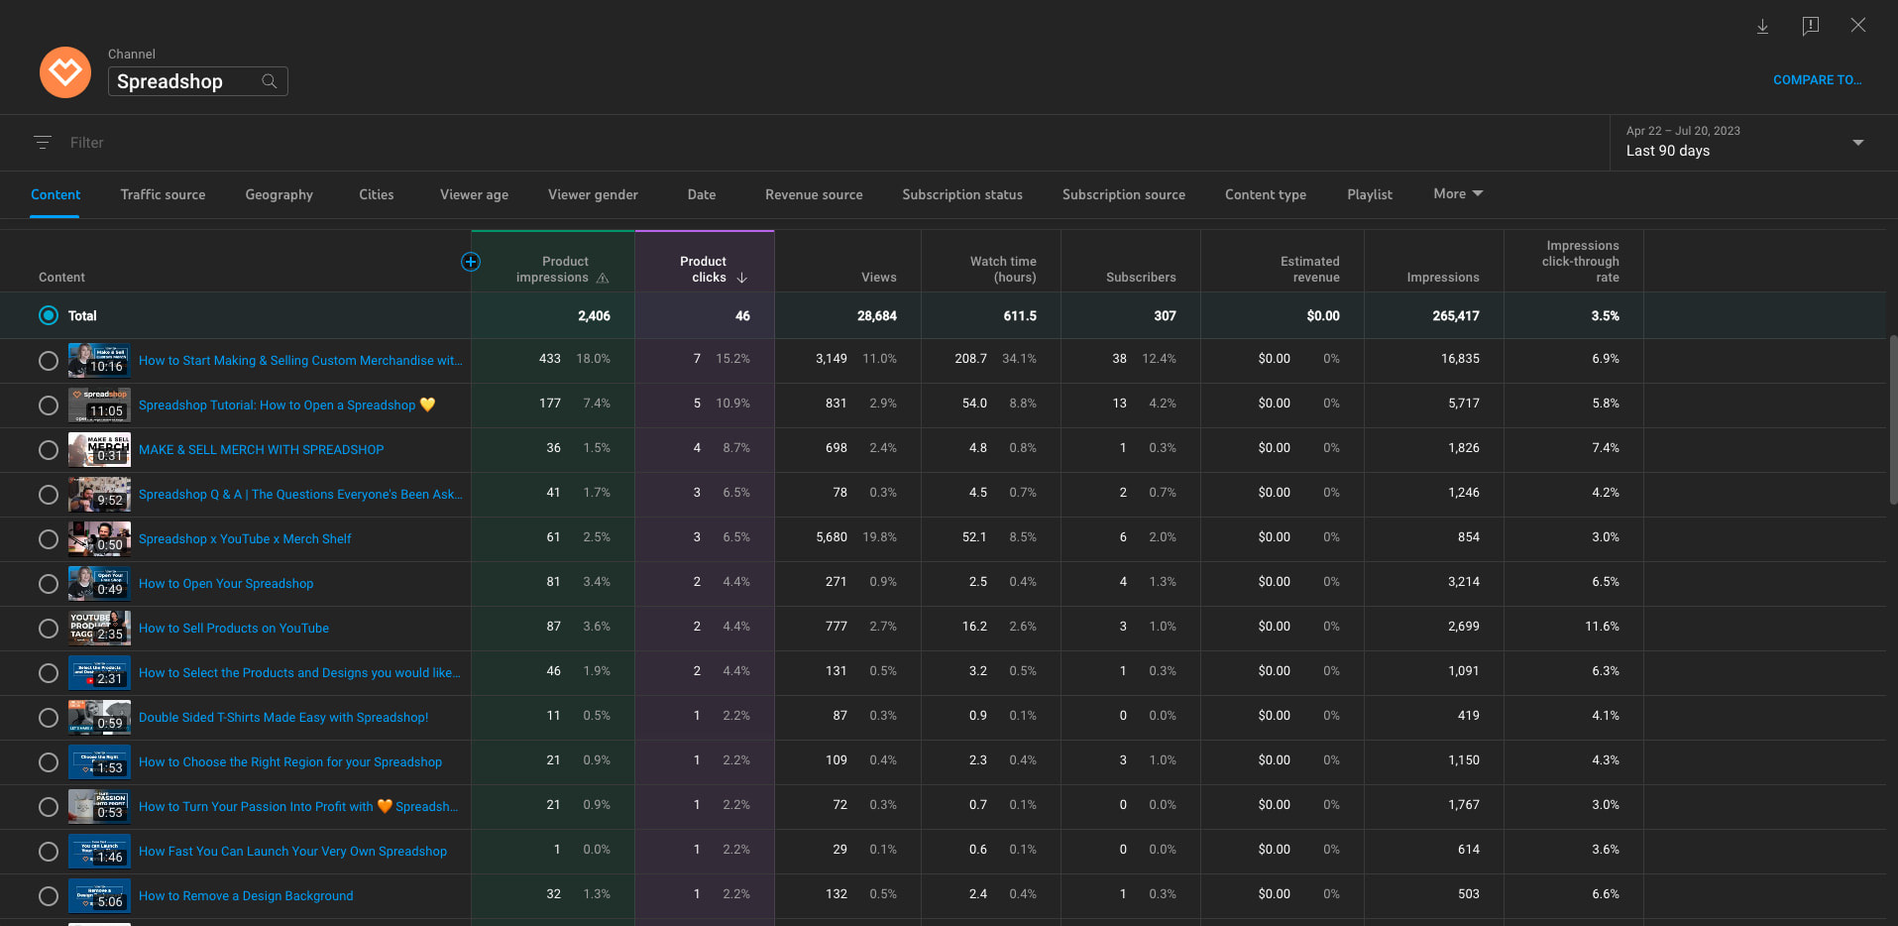Click the filter lines icon

43,143
